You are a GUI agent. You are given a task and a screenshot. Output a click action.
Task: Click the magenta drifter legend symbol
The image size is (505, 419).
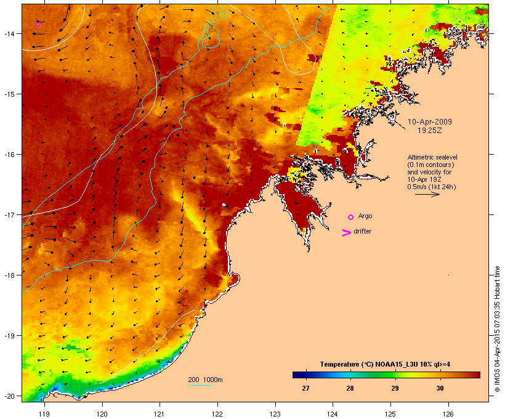(346, 233)
